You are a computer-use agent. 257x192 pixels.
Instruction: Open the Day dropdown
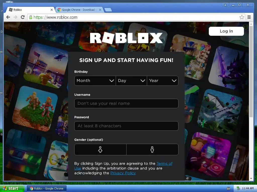132,81
